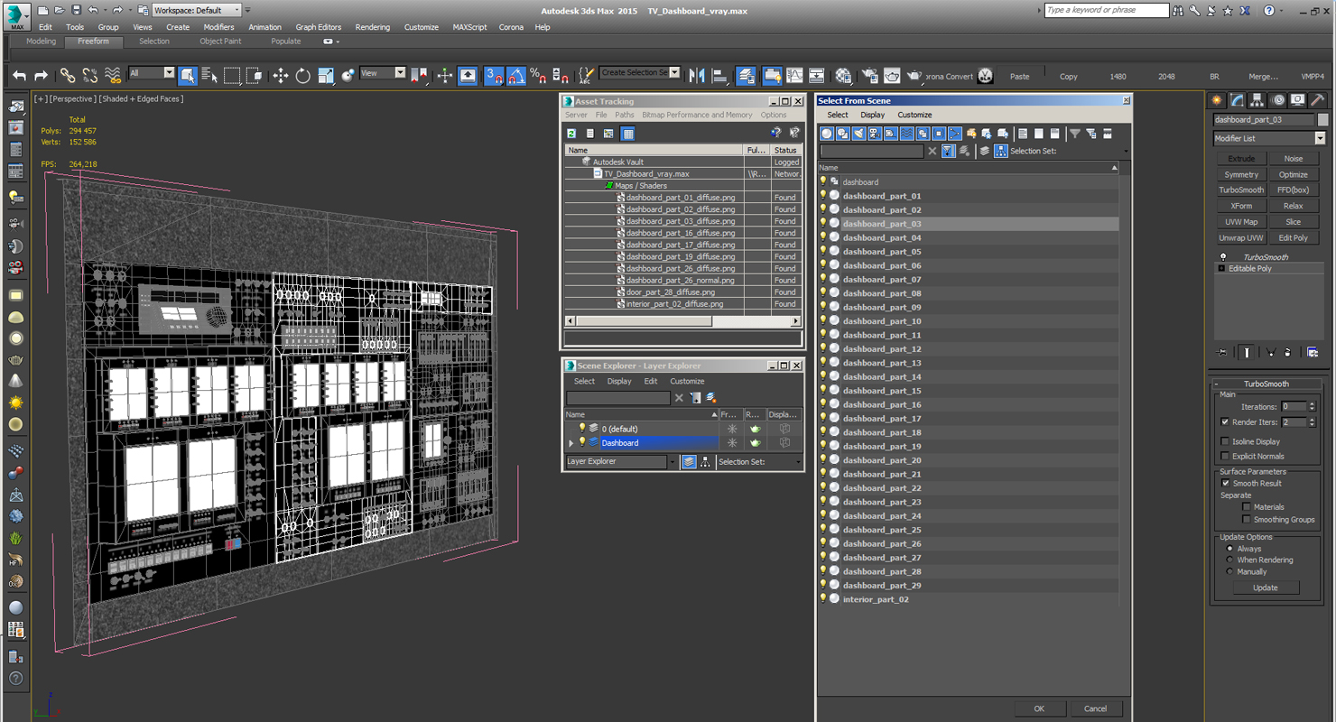The height and width of the screenshot is (722, 1336).
Task: Click the table view icon in Asset Tracking
Action: point(628,134)
